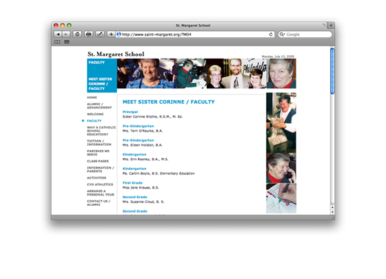386x279 pixels.
Task: Print the page using the printer icon
Action: pyautogui.click(x=89, y=35)
